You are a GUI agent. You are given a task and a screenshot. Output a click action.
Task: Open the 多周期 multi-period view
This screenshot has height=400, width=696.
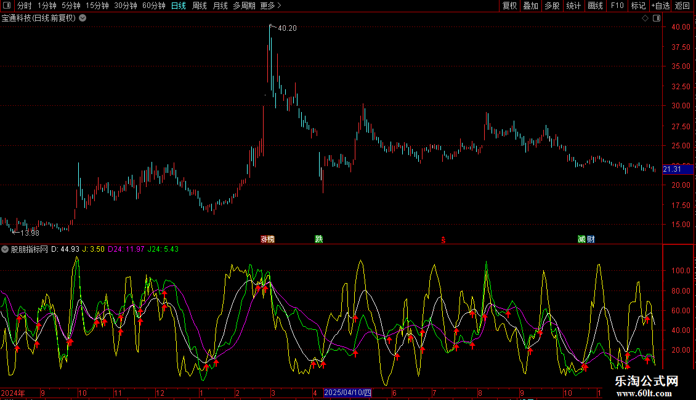(x=244, y=6)
